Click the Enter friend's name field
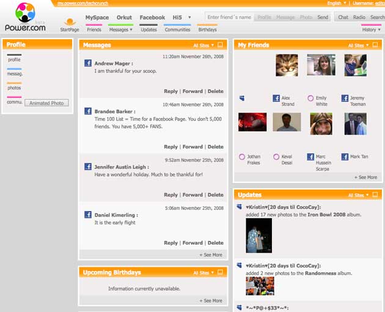The width and height of the screenshot is (385, 312). 229,18
